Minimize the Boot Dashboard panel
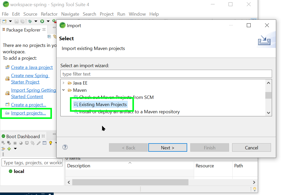 54,134
